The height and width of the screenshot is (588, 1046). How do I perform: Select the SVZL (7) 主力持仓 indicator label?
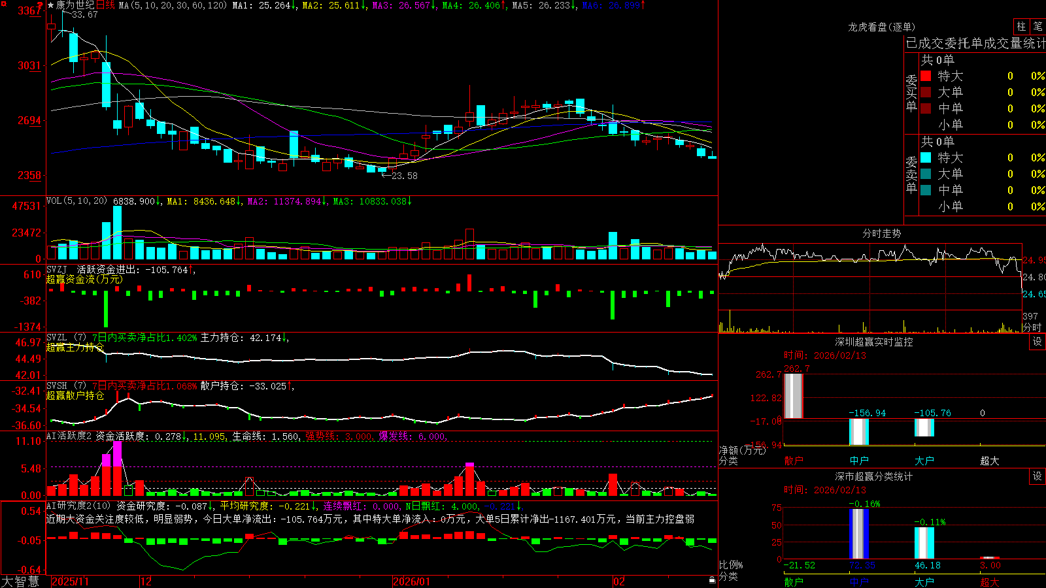coord(66,338)
